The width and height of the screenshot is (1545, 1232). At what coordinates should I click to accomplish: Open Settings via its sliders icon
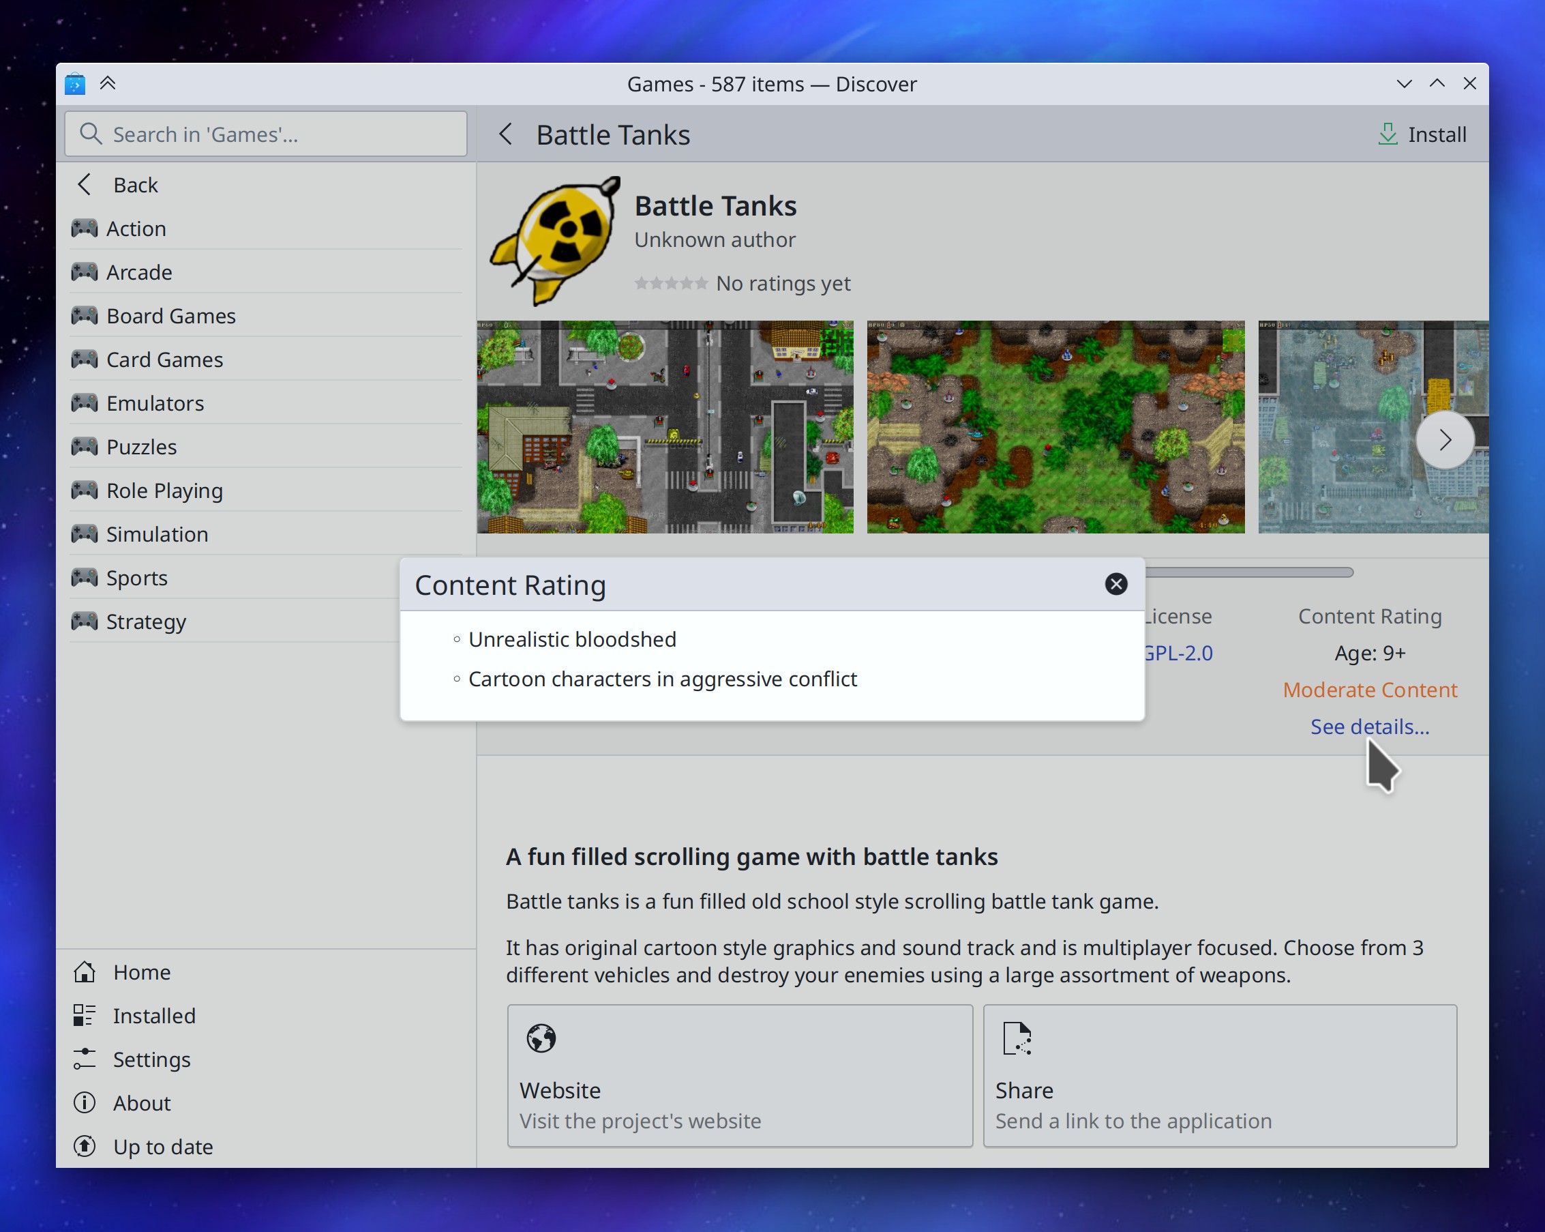pos(85,1059)
